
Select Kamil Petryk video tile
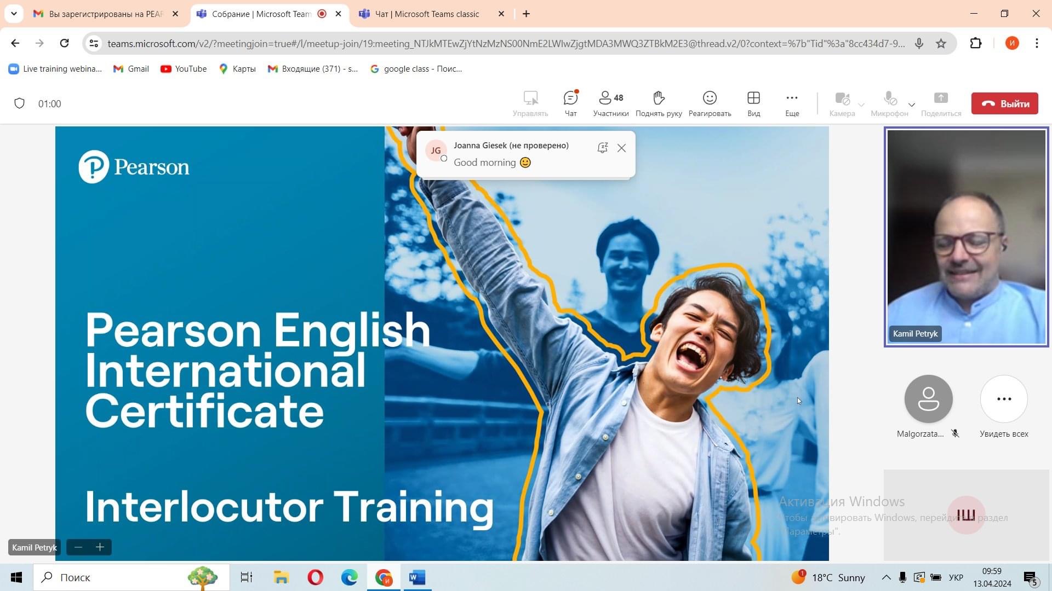[966, 237]
